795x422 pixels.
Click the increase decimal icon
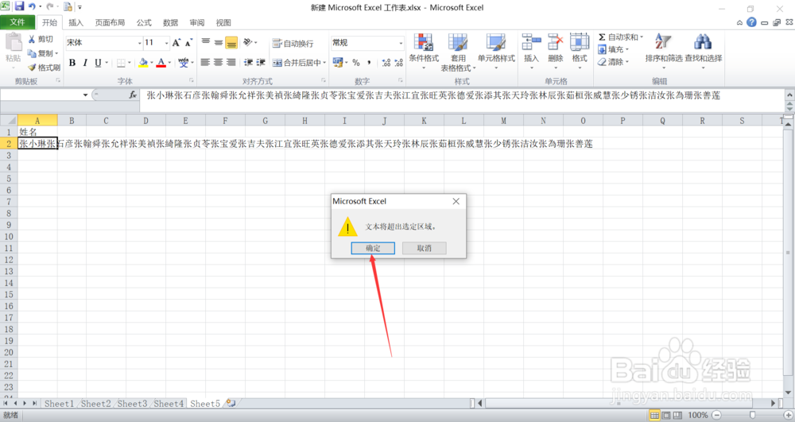point(386,62)
